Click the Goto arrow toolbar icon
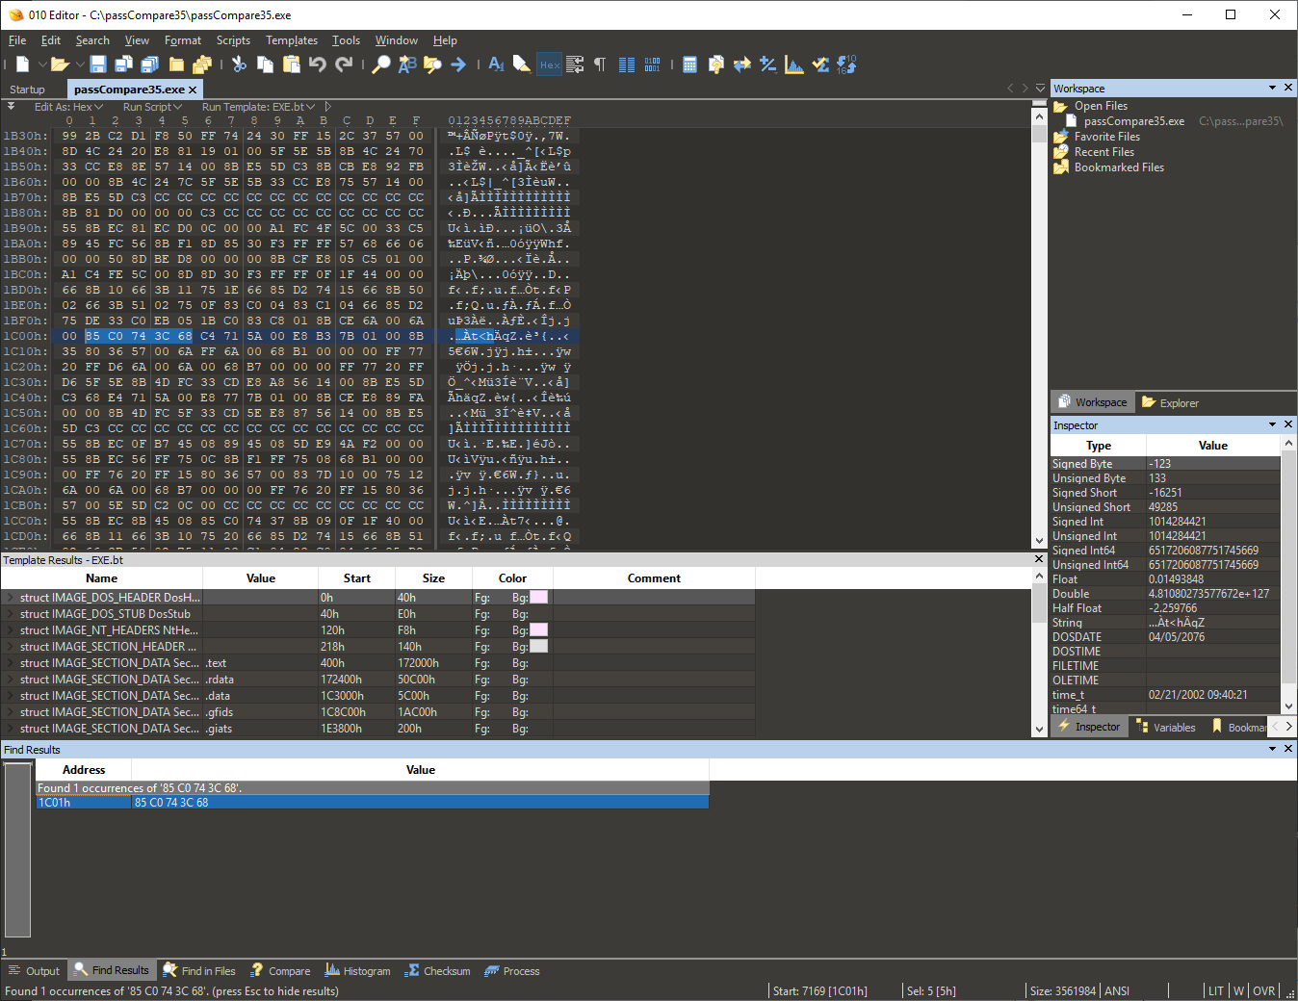Image resolution: width=1298 pixels, height=1001 pixels. [x=458, y=64]
